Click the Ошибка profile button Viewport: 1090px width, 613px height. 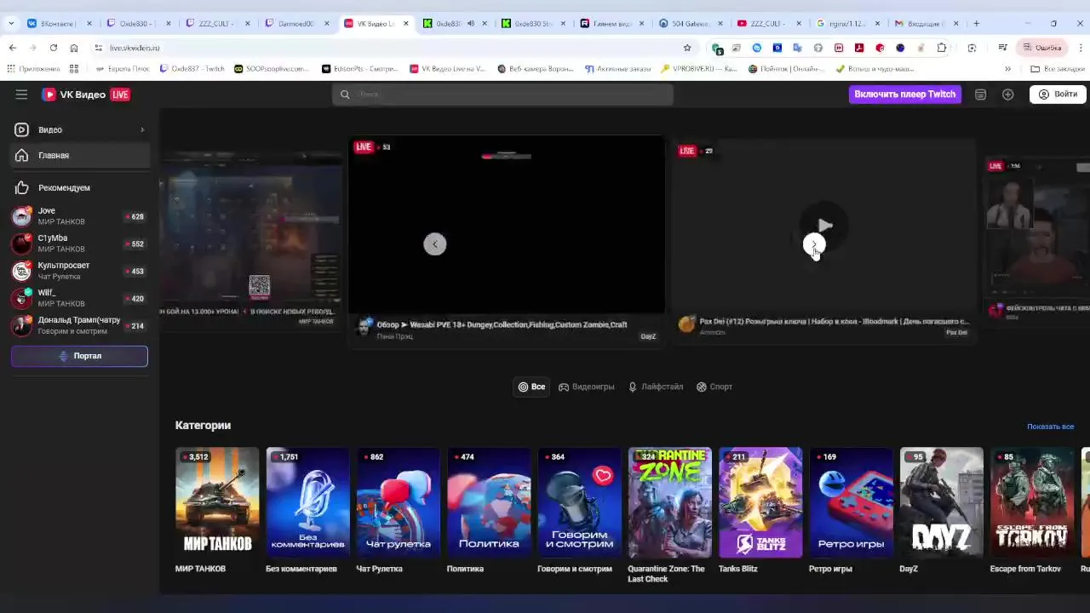[1042, 48]
